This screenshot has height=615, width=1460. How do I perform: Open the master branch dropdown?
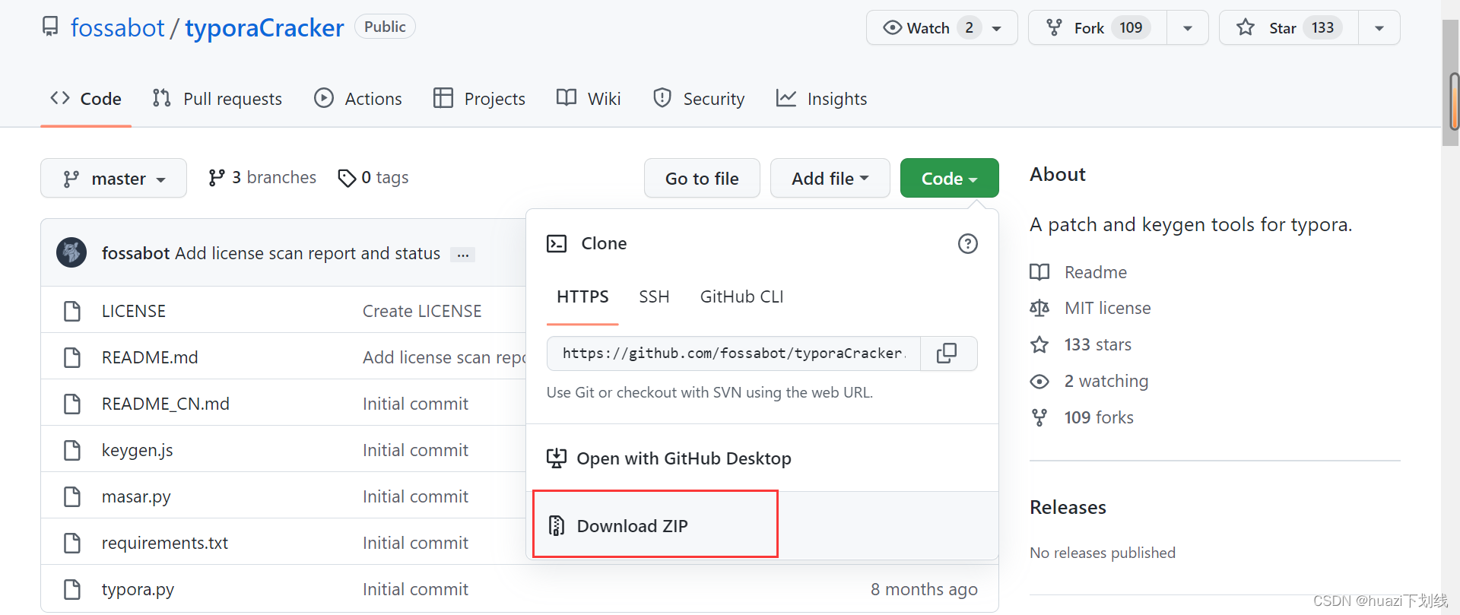(x=113, y=179)
